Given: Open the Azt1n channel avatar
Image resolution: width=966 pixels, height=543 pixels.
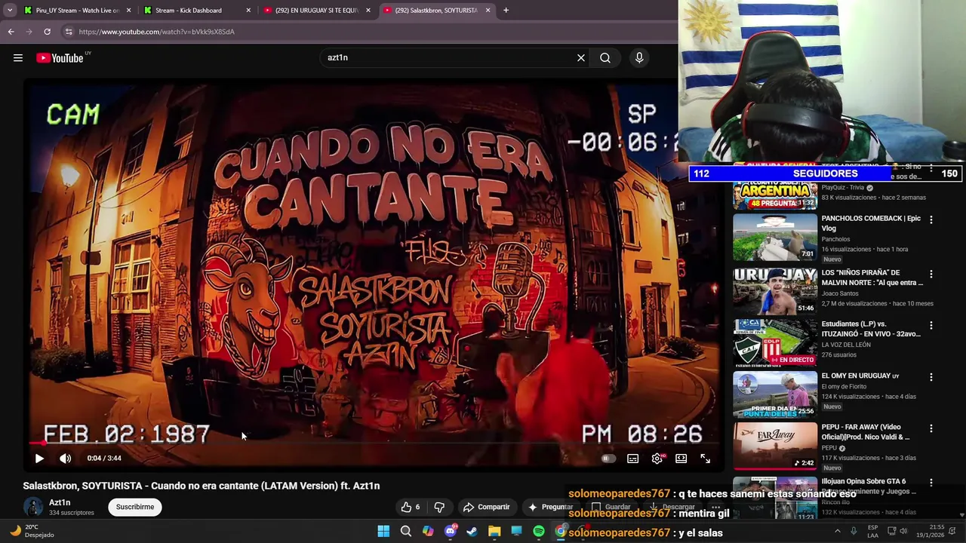Looking at the screenshot, I should [33, 507].
